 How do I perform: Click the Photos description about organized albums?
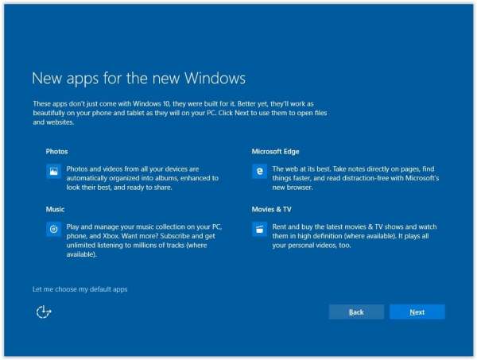tap(131, 178)
